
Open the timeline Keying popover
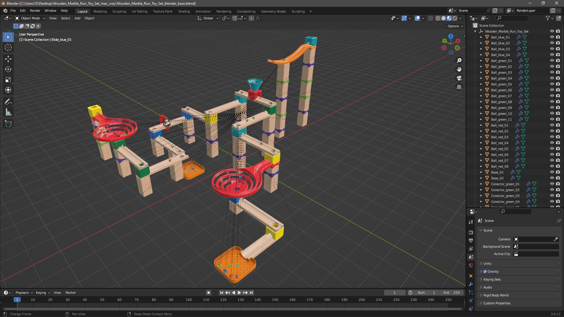click(x=43, y=293)
